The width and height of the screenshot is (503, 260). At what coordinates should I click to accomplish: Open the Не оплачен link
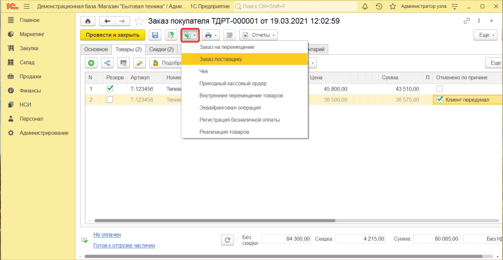[x=107, y=235]
